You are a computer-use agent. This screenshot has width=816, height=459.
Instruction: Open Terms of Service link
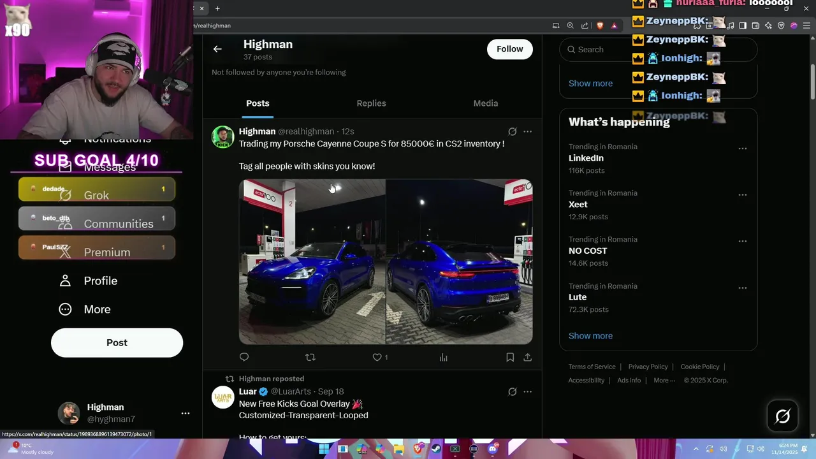(592, 367)
